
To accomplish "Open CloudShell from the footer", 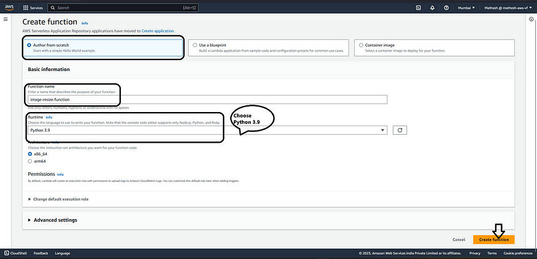I will click(17, 253).
